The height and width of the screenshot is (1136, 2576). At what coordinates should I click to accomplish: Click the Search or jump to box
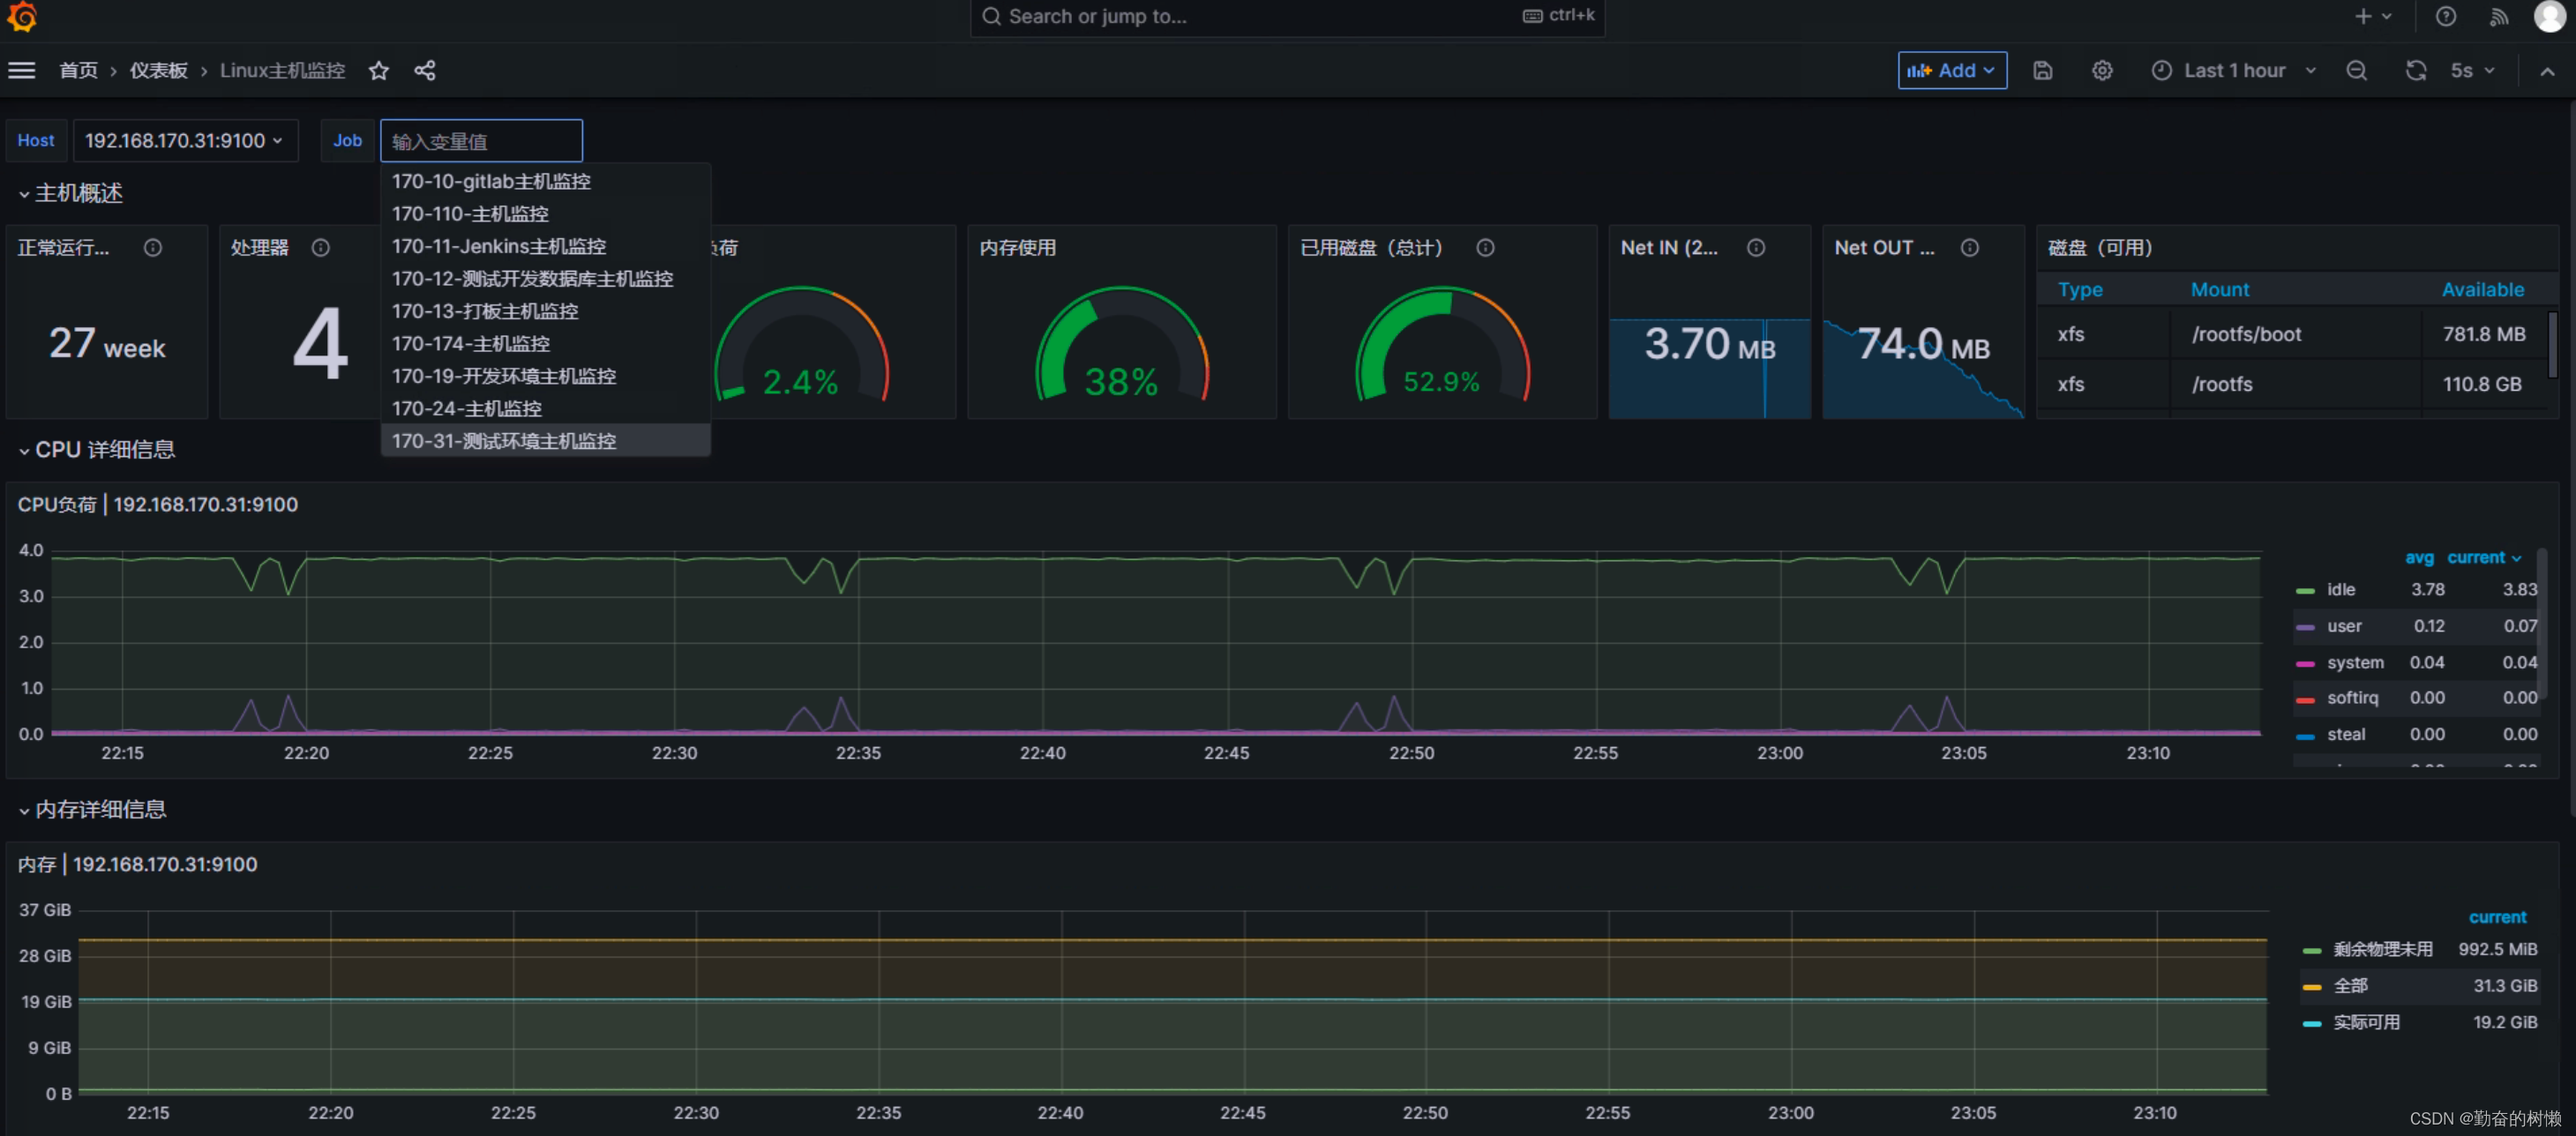[x=1287, y=17]
